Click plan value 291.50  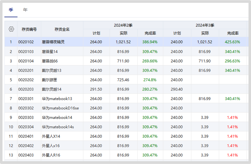coord(96,89)
